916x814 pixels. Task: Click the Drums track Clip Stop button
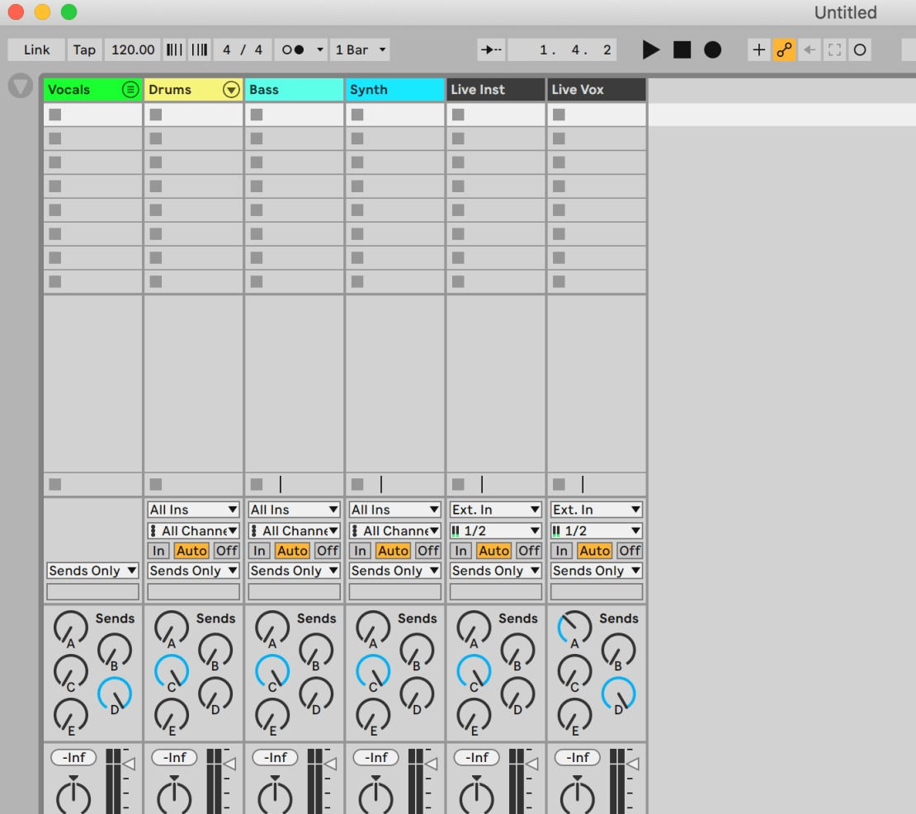155,484
